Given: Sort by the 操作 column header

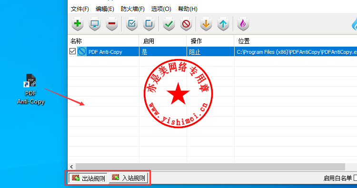Looking at the screenshot, I should pos(210,41).
